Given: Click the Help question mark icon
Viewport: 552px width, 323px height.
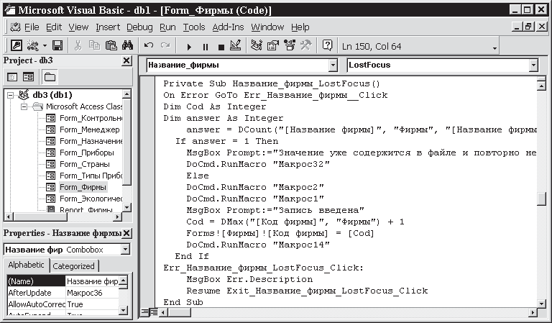Looking at the screenshot, I should 328,46.
